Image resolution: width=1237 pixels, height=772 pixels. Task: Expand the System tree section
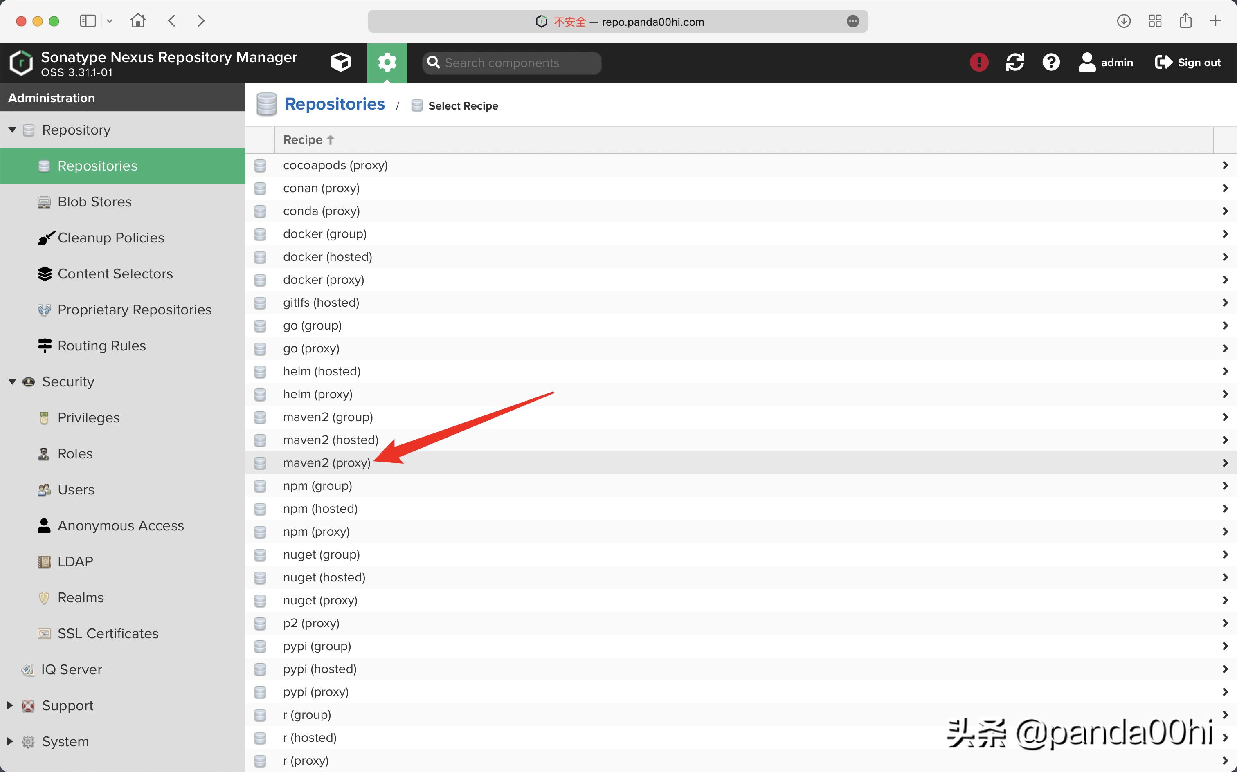pos(10,741)
